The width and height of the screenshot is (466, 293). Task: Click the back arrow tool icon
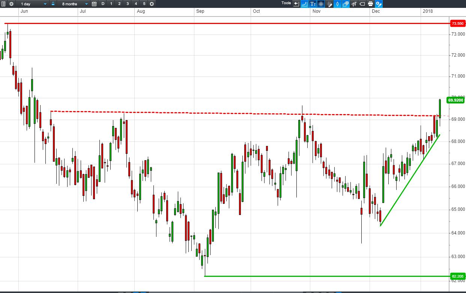pos(296,4)
